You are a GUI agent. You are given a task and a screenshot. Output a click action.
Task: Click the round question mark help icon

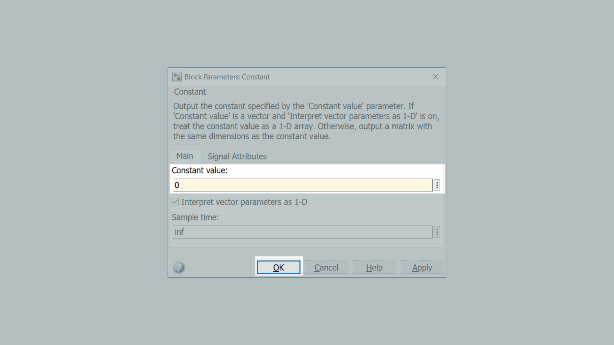pyautogui.click(x=179, y=267)
